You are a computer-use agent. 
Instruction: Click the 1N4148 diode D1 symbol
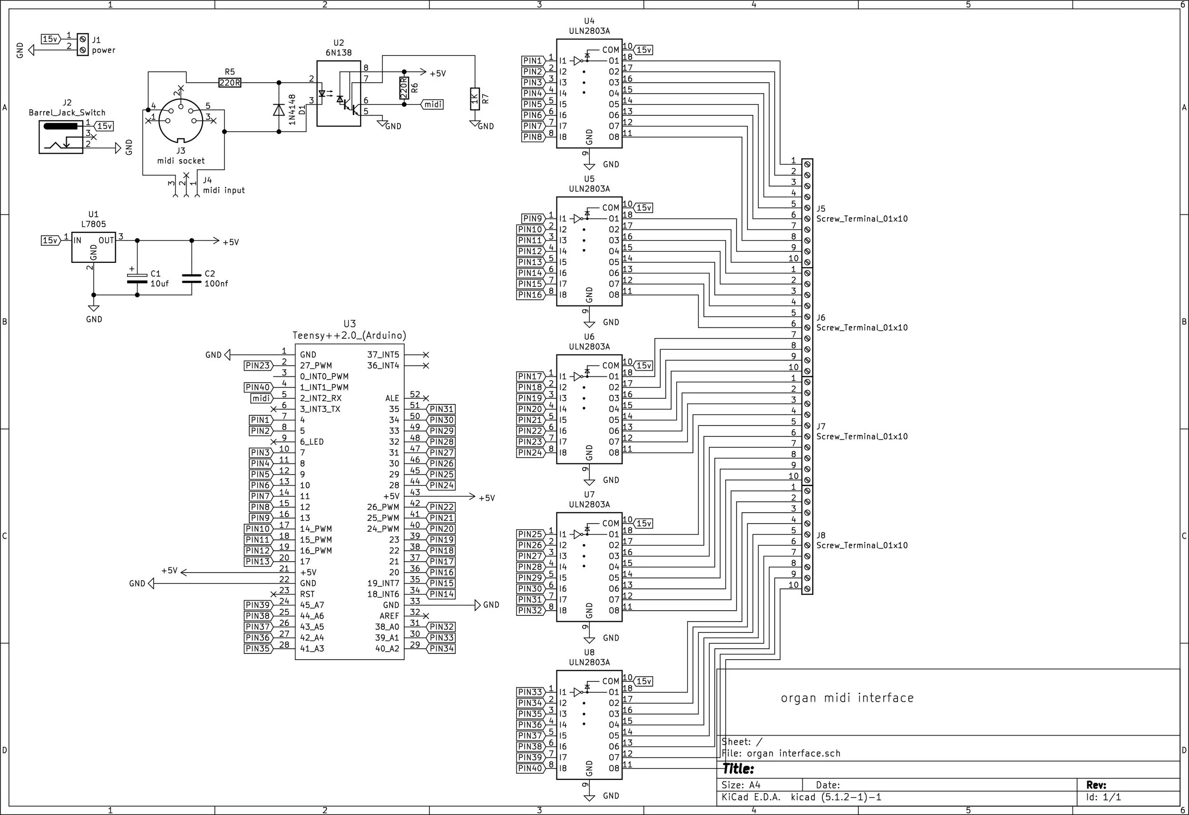pos(279,109)
